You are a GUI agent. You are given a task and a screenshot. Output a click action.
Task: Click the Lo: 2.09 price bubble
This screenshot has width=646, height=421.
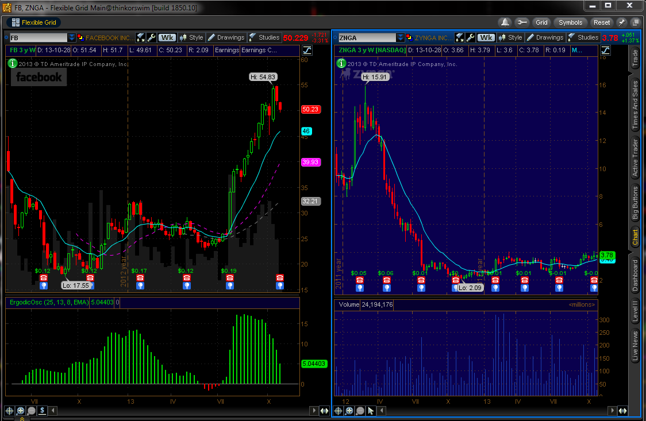pyautogui.click(x=470, y=288)
